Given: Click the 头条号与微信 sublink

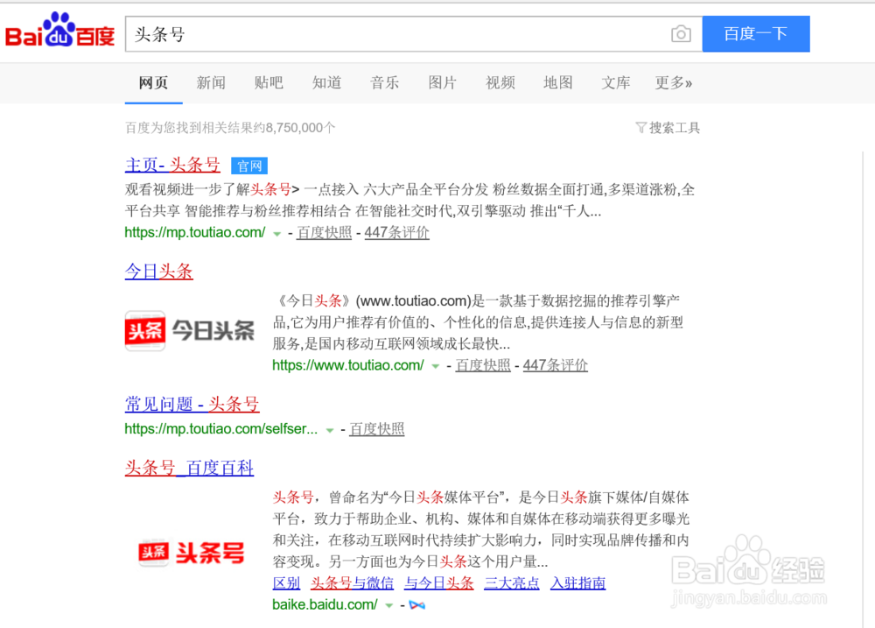Looking at the screenshot, I should (352, 583).
